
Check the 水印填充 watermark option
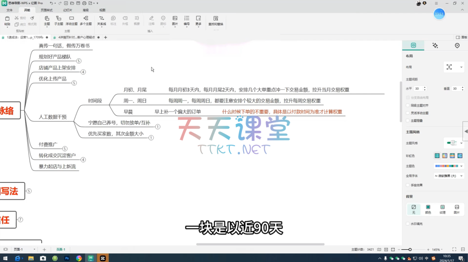click(x=408, y=224)
